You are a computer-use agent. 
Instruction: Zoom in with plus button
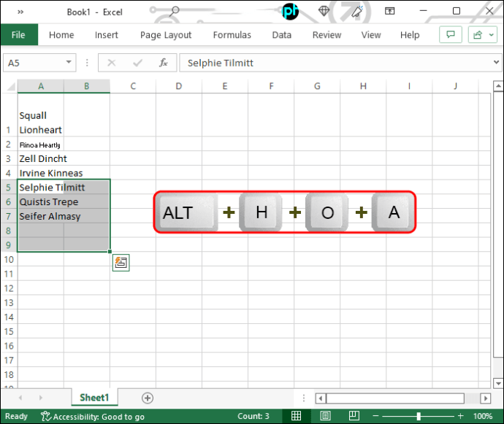point(460,416)
